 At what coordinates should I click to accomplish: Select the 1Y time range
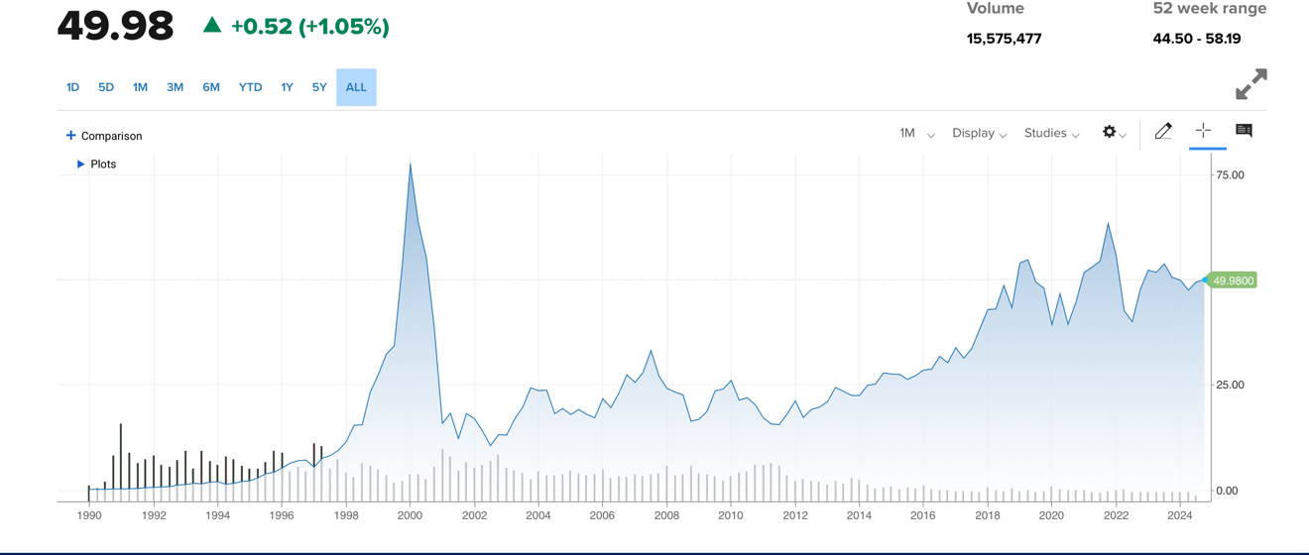point(287,87)
